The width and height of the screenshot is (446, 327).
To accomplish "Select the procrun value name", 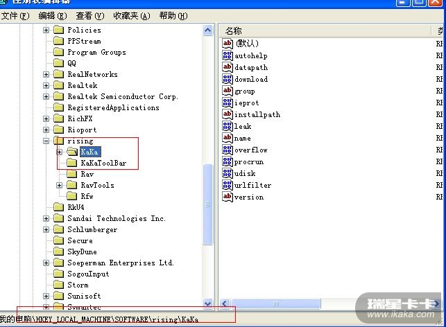I will (x=249, y=162).
